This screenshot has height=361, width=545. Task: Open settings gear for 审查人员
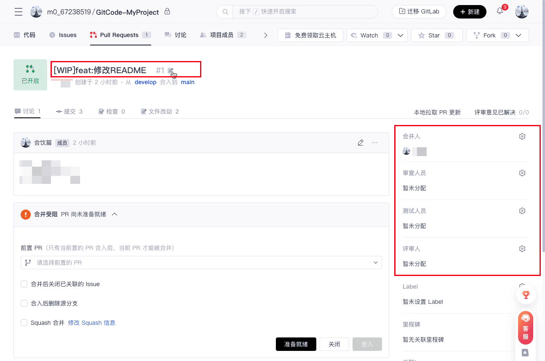tap(522, 173)
